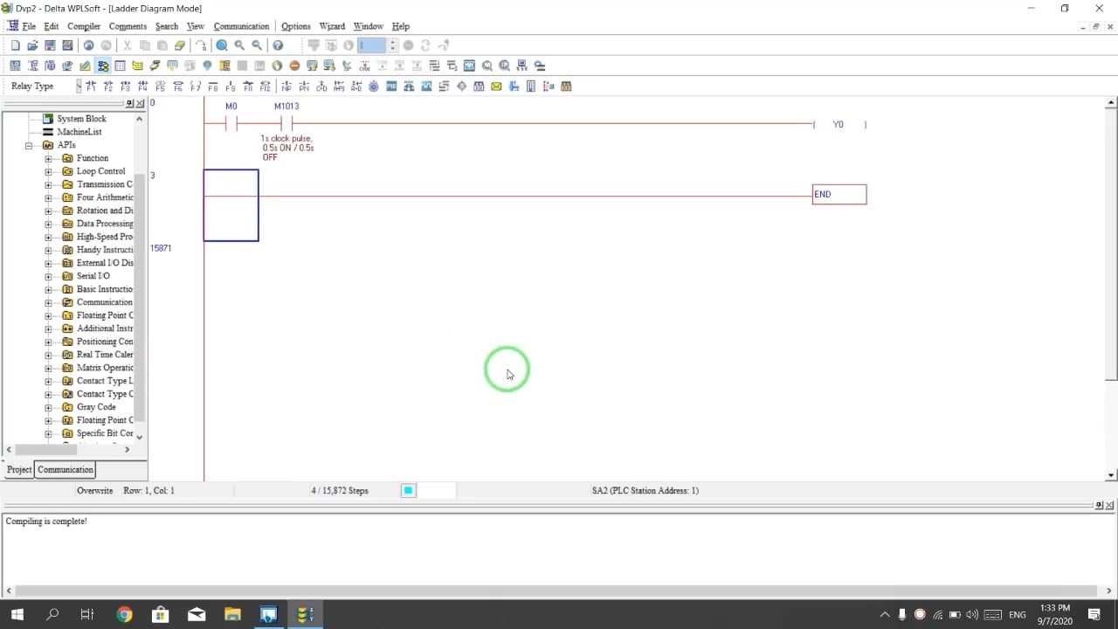Insert an output coil (F7)

click(x=196, y=86)
